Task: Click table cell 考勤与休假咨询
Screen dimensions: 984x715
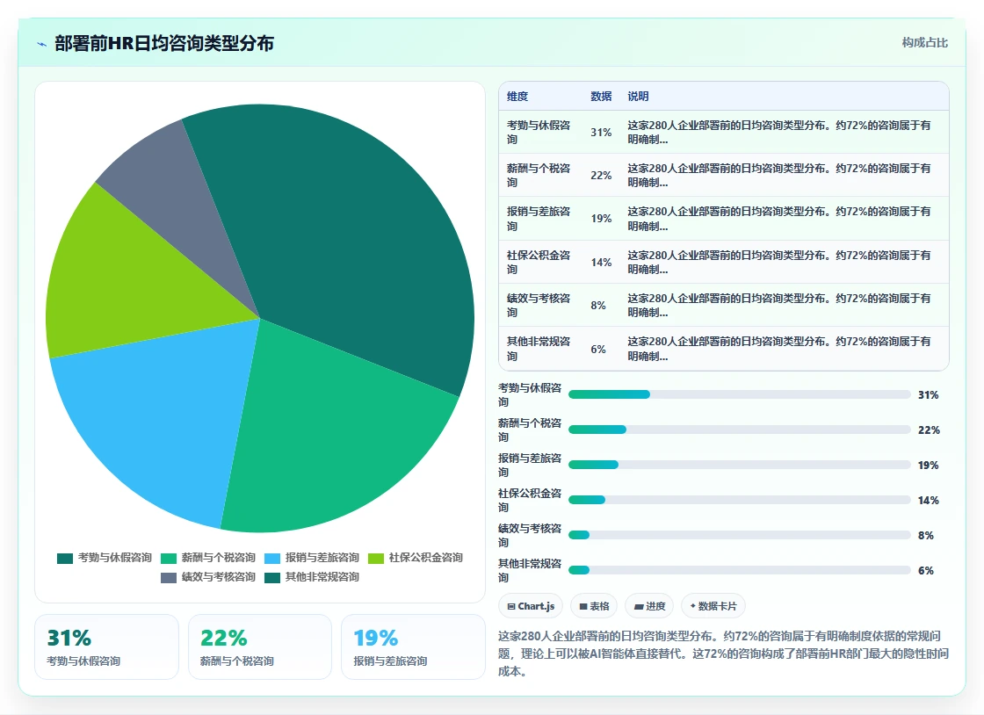Action: (539, 133)
